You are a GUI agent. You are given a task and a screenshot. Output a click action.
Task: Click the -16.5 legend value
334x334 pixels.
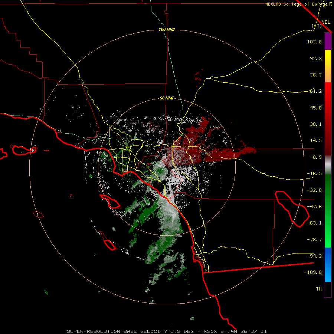[314, 174]
